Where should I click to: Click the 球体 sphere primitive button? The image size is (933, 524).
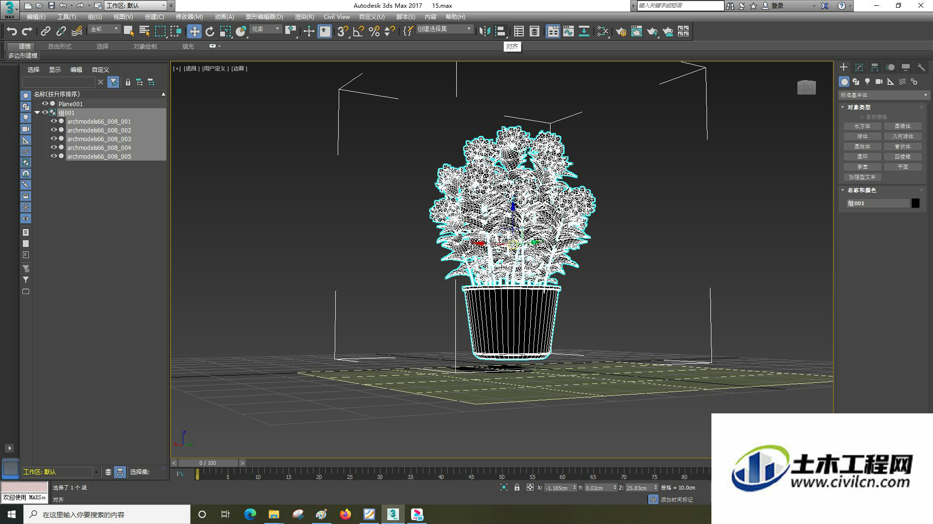coord(863,136)
